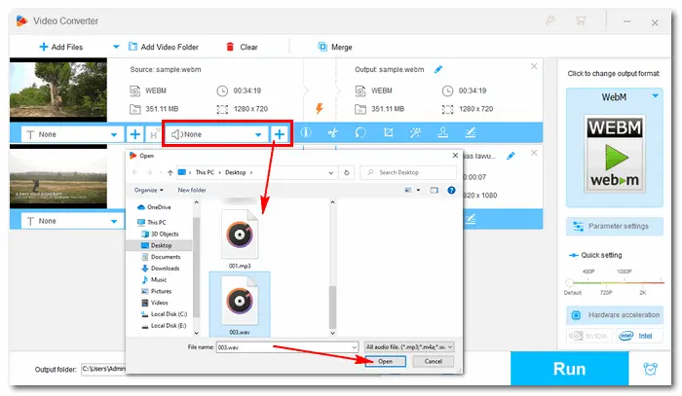Screen dimensions: 682x396
Task: Click the Merge button
Action: point(335,47)
